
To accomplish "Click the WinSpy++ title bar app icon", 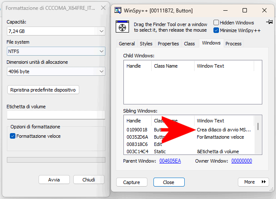I will [119, 10].
